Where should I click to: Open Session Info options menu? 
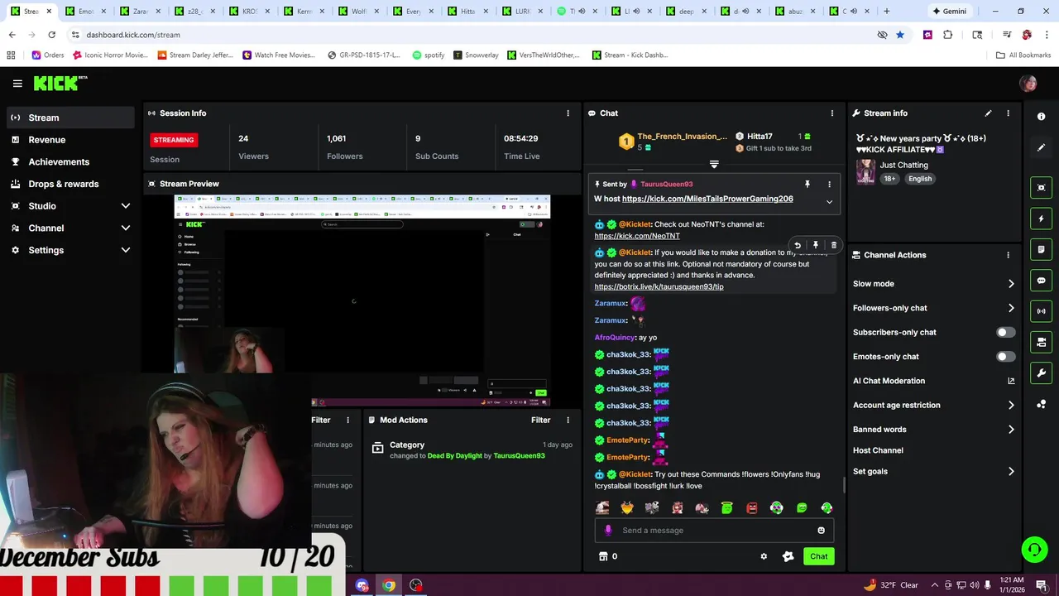[x=568, y=113]
